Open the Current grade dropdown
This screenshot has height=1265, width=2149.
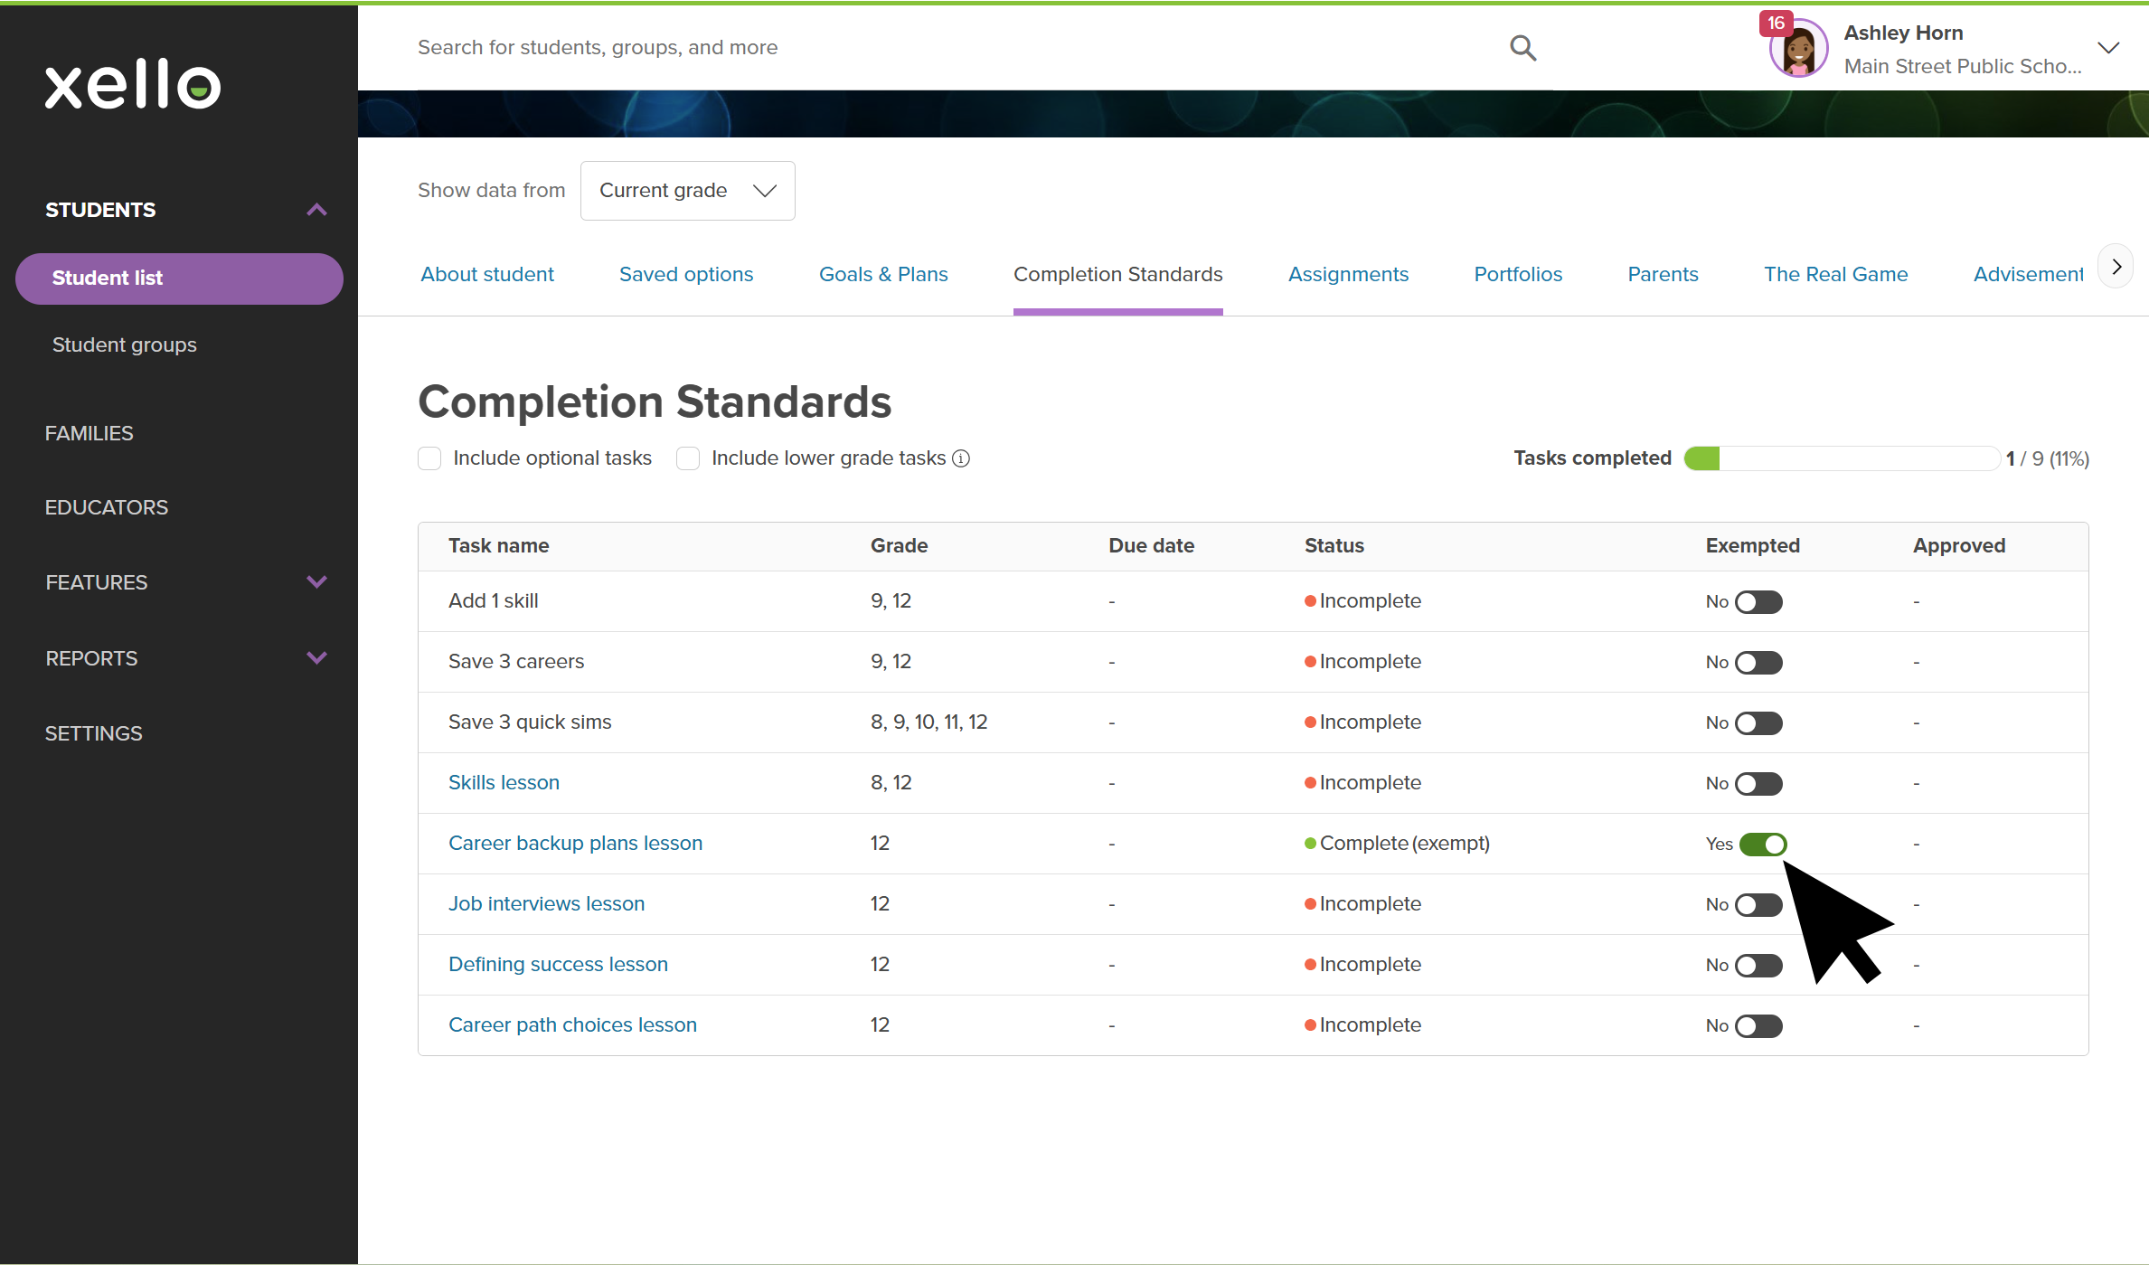point(687,191)
